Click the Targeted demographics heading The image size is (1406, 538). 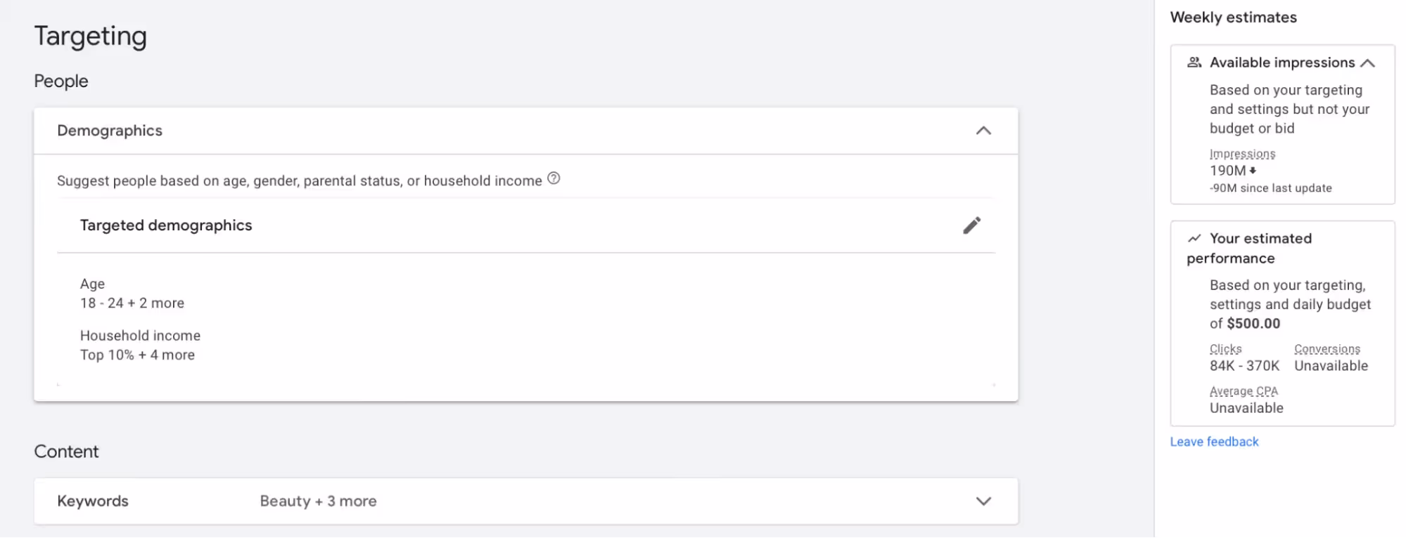pyautogui.click(x=166, y=225)
